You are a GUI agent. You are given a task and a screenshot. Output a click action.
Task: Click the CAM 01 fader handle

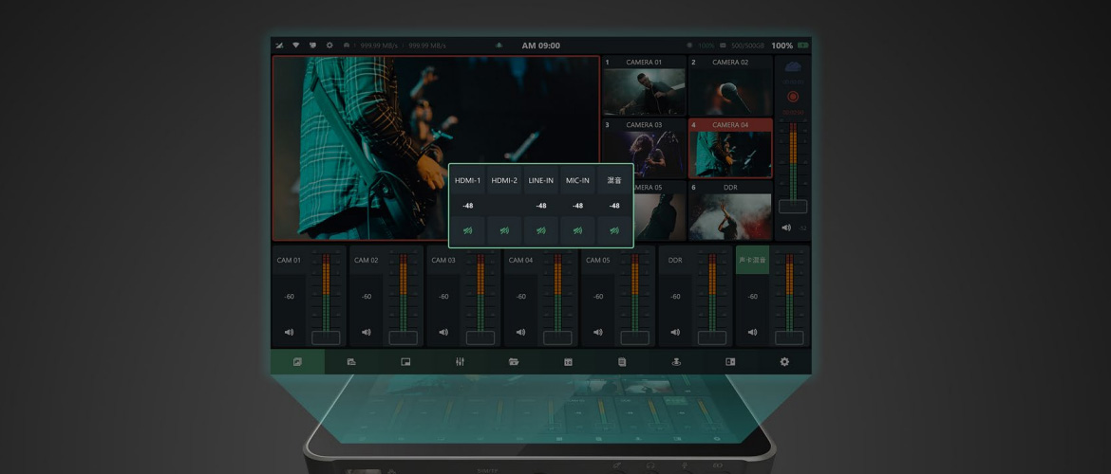point(326,337)
